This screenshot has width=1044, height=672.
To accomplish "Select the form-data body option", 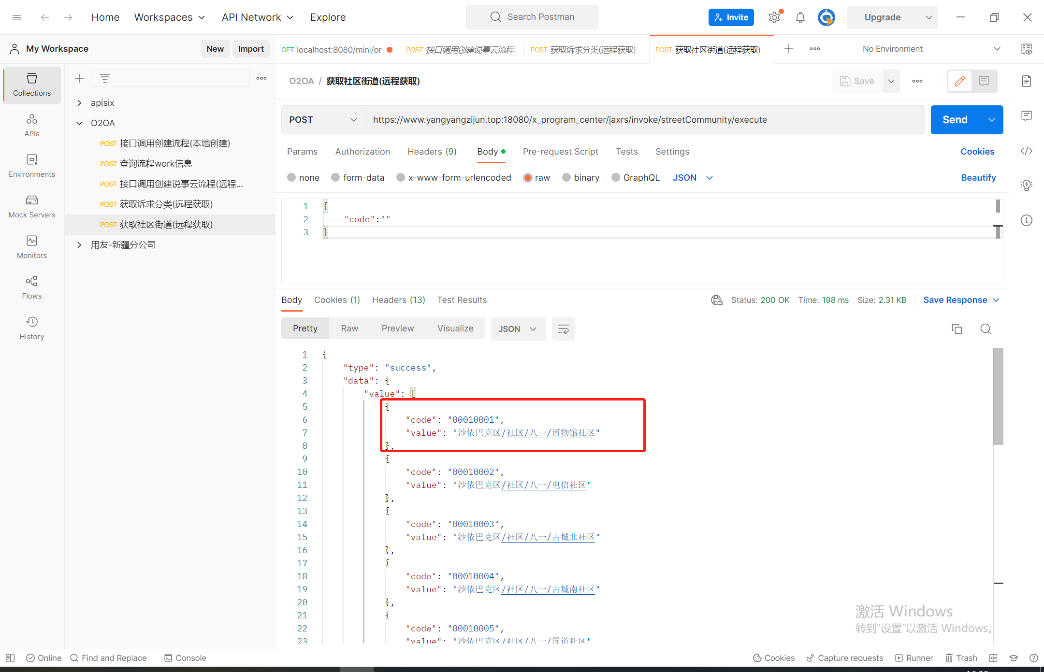I will (x=358, y=178).
